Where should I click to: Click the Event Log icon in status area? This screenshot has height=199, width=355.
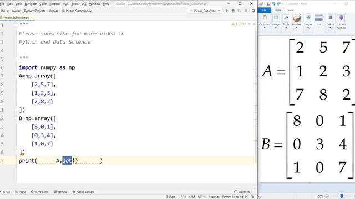236,192
